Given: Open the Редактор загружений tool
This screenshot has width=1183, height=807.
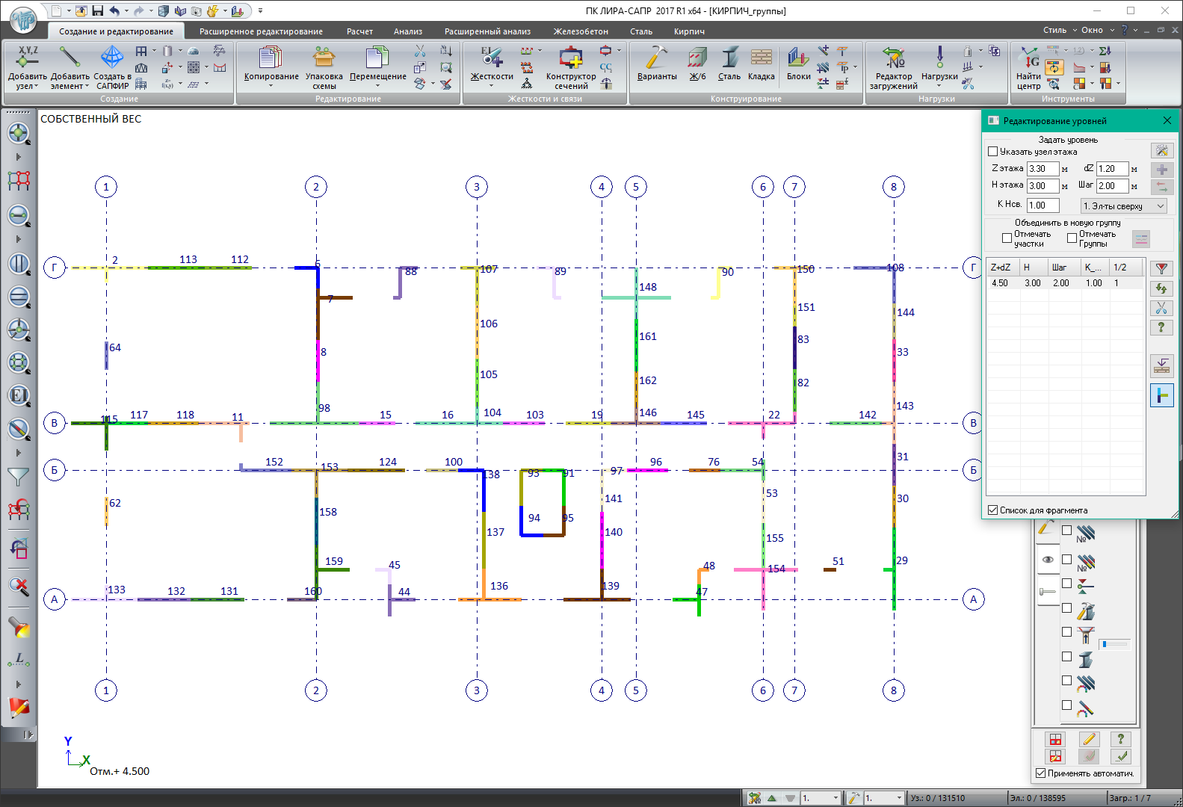Looking at the screenshot, I should tap(893, 58).
